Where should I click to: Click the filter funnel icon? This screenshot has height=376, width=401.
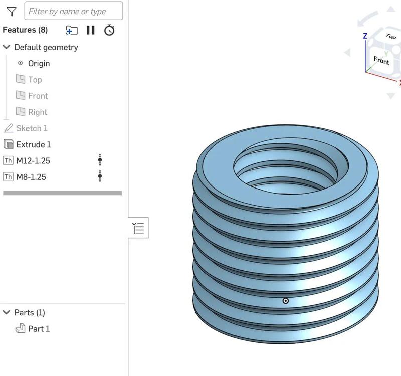point(12,11)
